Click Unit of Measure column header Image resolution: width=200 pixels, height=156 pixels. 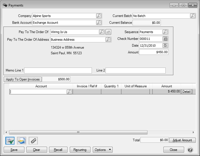pyautogui.click(x=136, y=86)
